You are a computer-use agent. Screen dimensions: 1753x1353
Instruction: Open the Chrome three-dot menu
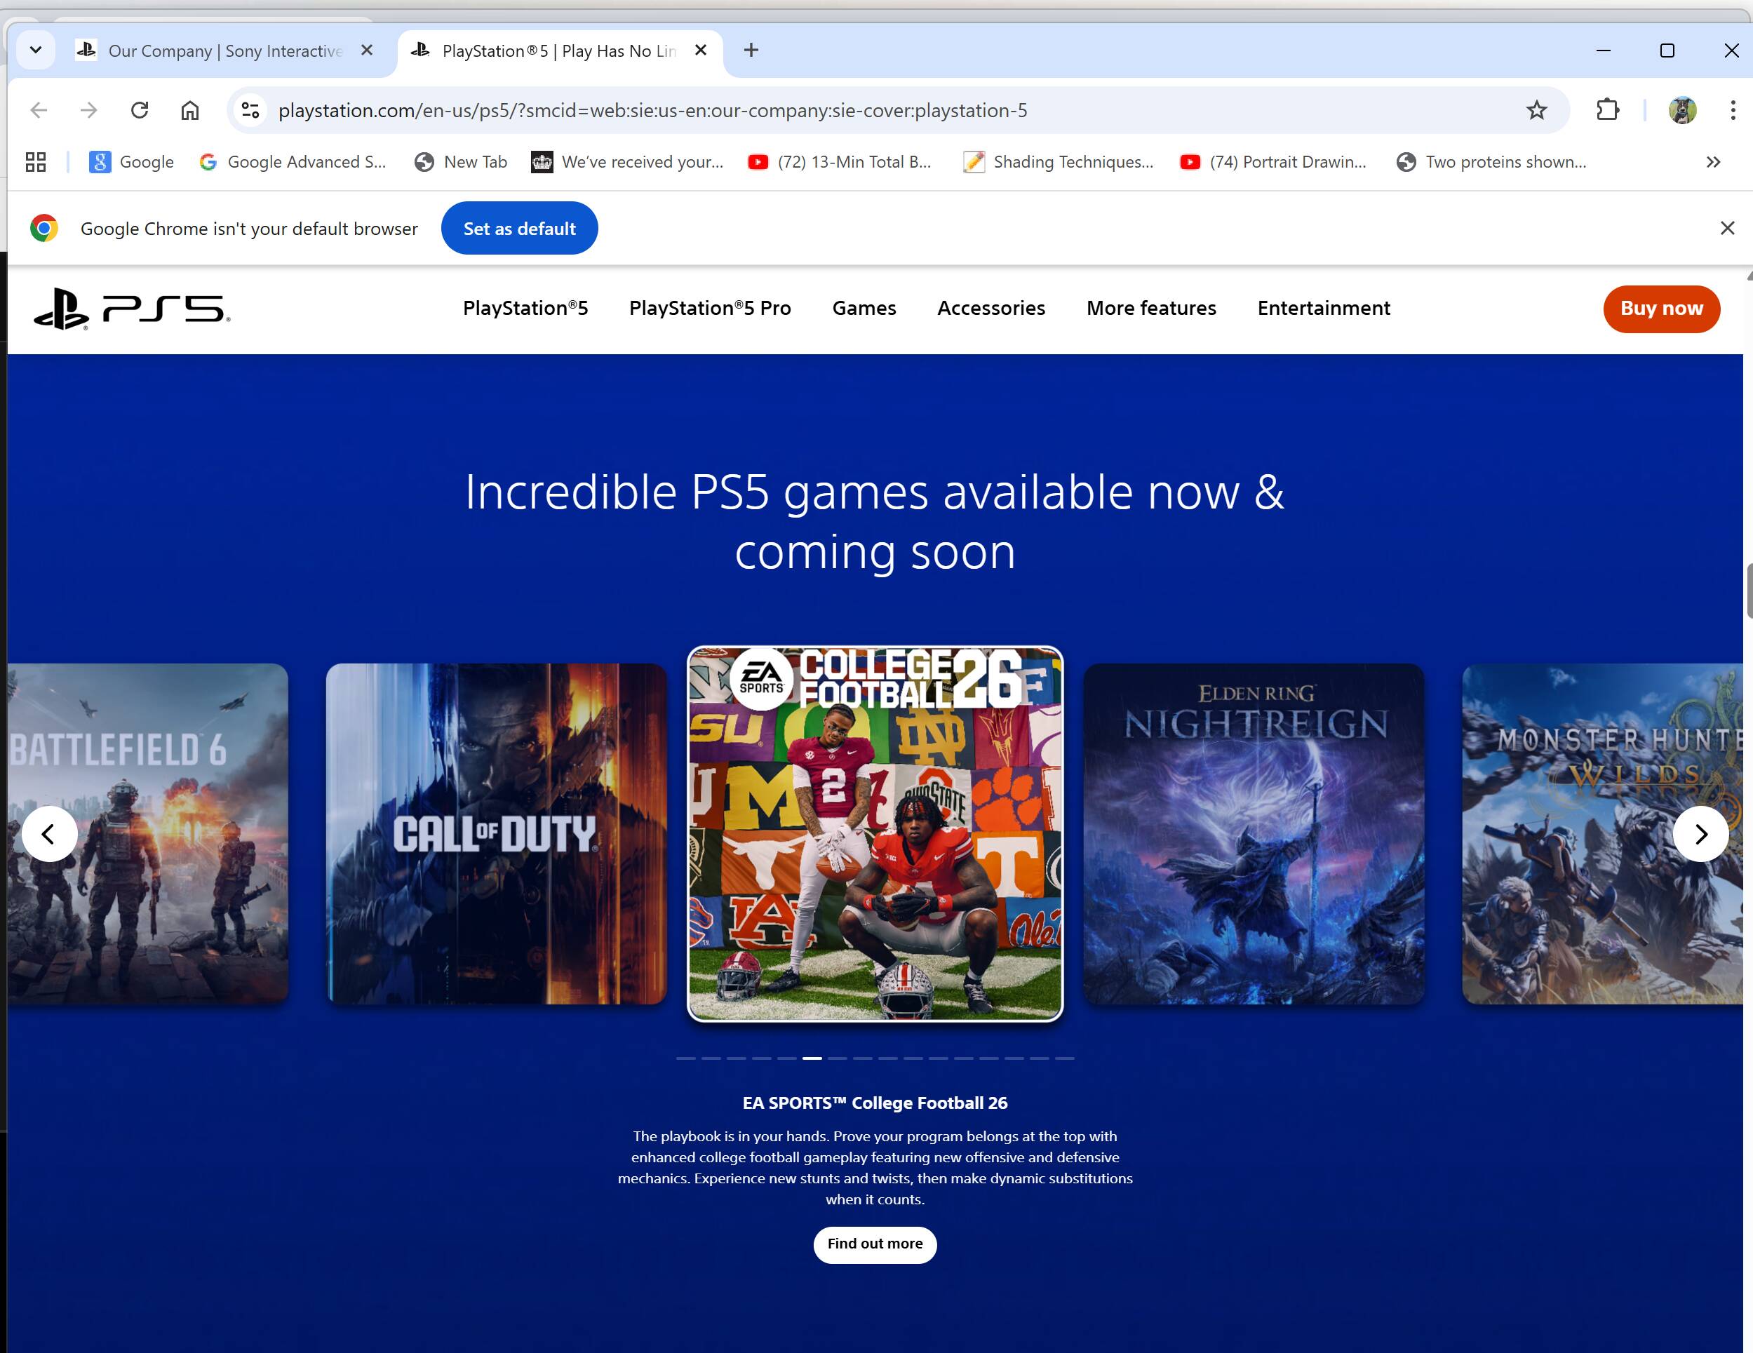(1732, 110)
